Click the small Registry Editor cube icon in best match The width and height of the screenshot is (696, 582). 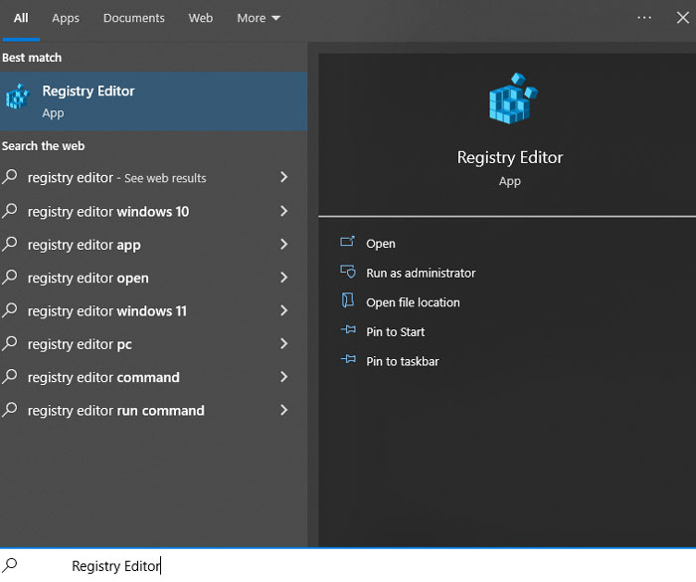coord(17,96)
